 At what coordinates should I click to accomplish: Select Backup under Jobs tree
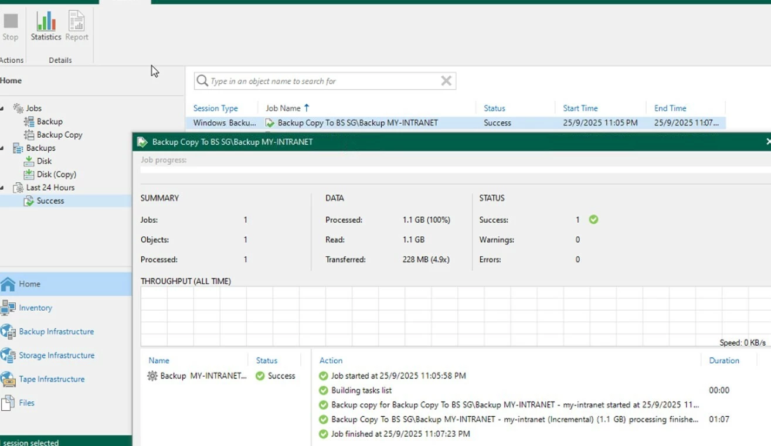click(49, 121)
